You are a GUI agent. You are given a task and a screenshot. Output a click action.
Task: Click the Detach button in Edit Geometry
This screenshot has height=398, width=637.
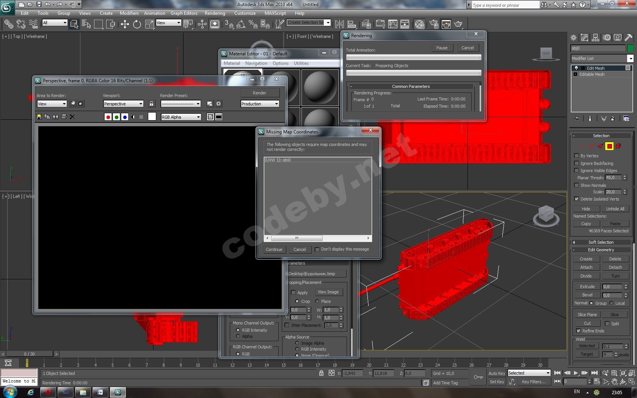(615, 267)
